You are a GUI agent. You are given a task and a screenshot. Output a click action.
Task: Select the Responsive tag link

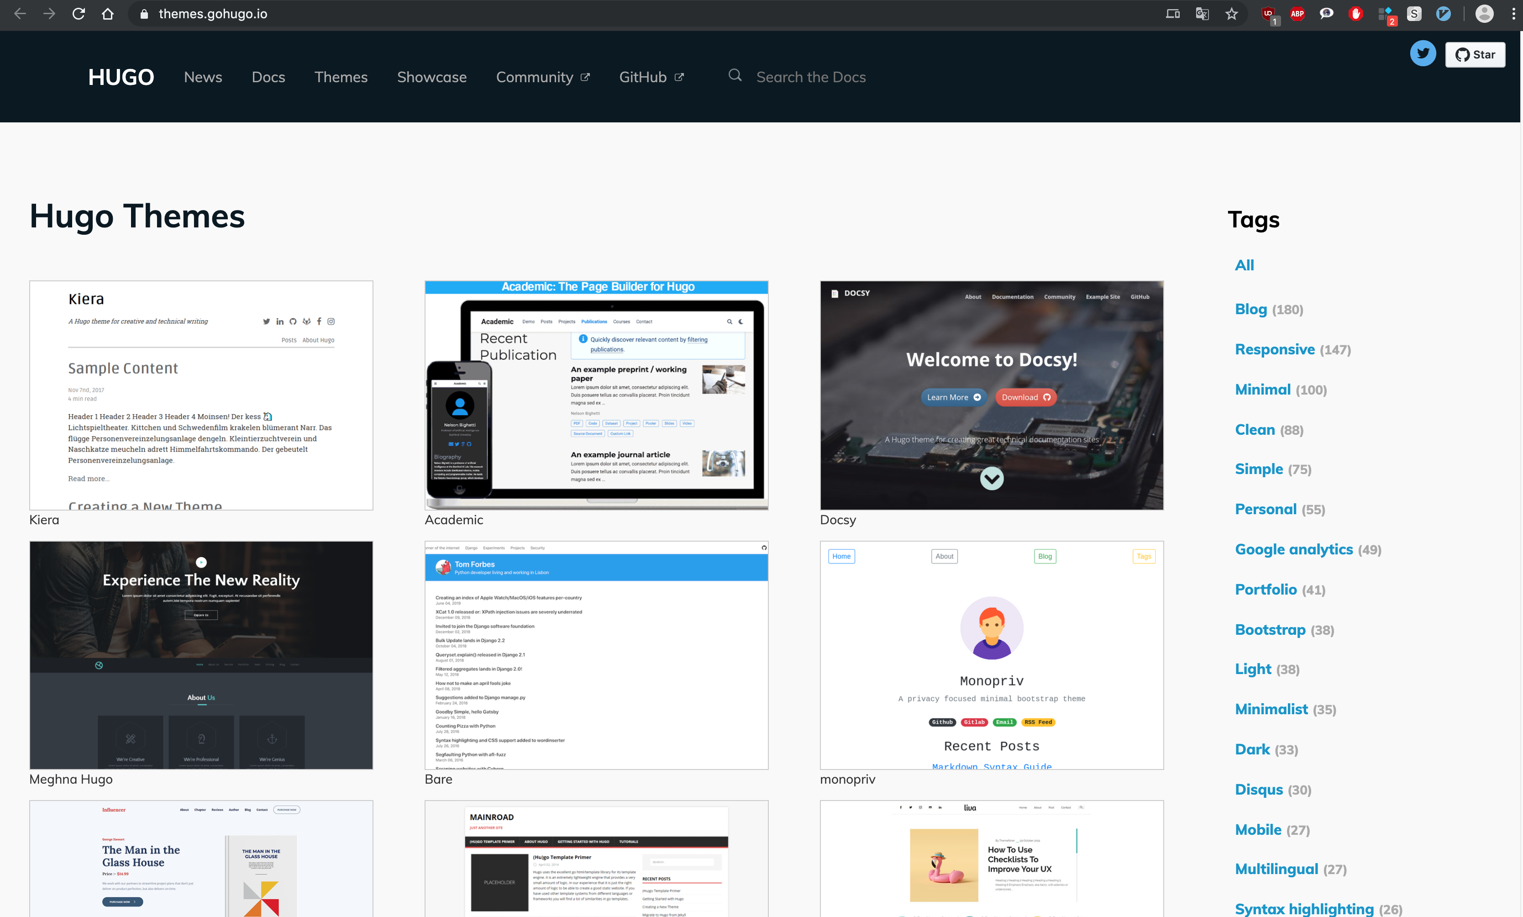(1274, 349)
